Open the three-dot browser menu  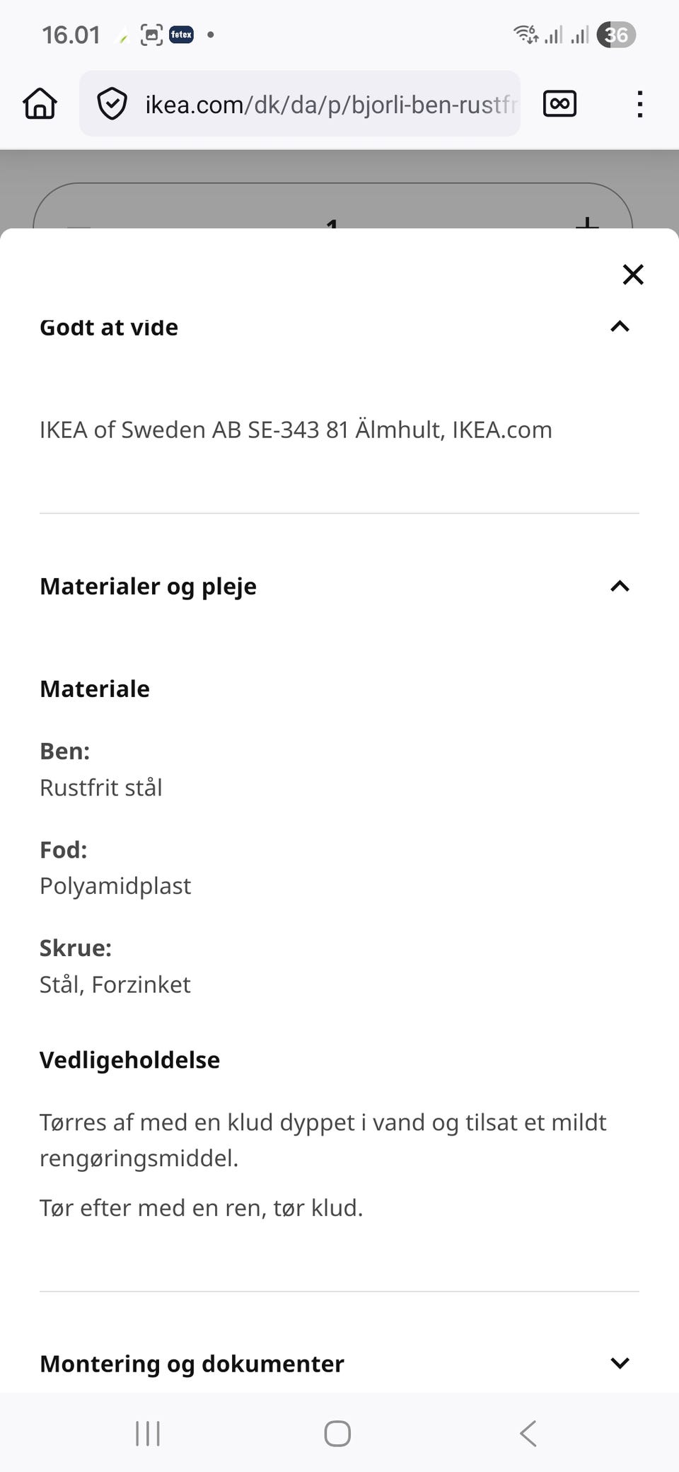click(x=639, y=104)
